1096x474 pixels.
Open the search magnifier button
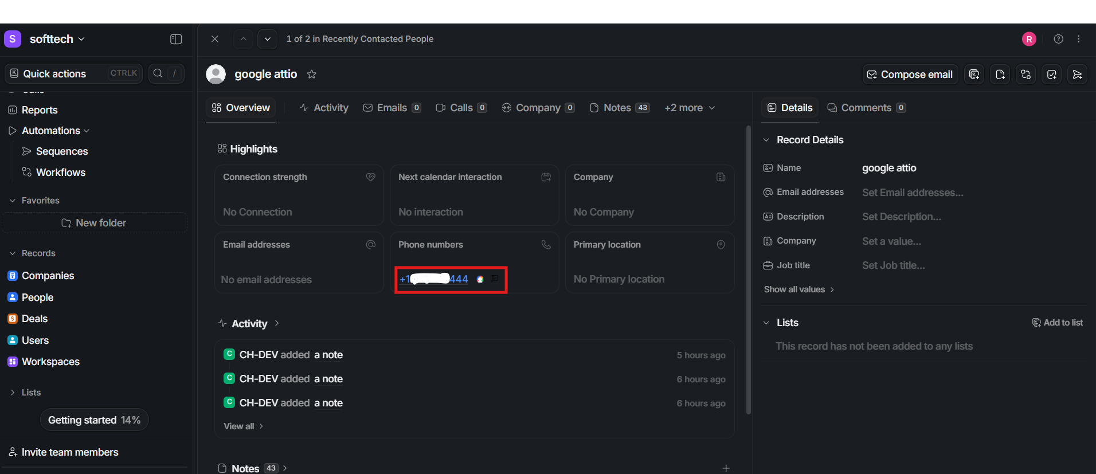click(x=166, y=73)
